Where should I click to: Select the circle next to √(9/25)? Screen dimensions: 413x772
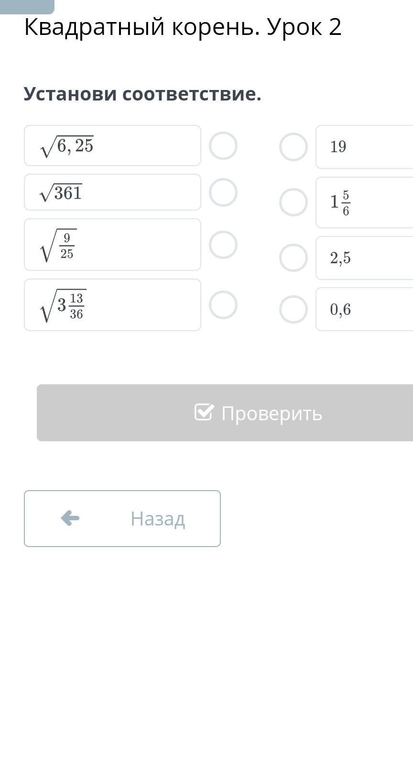223,245
